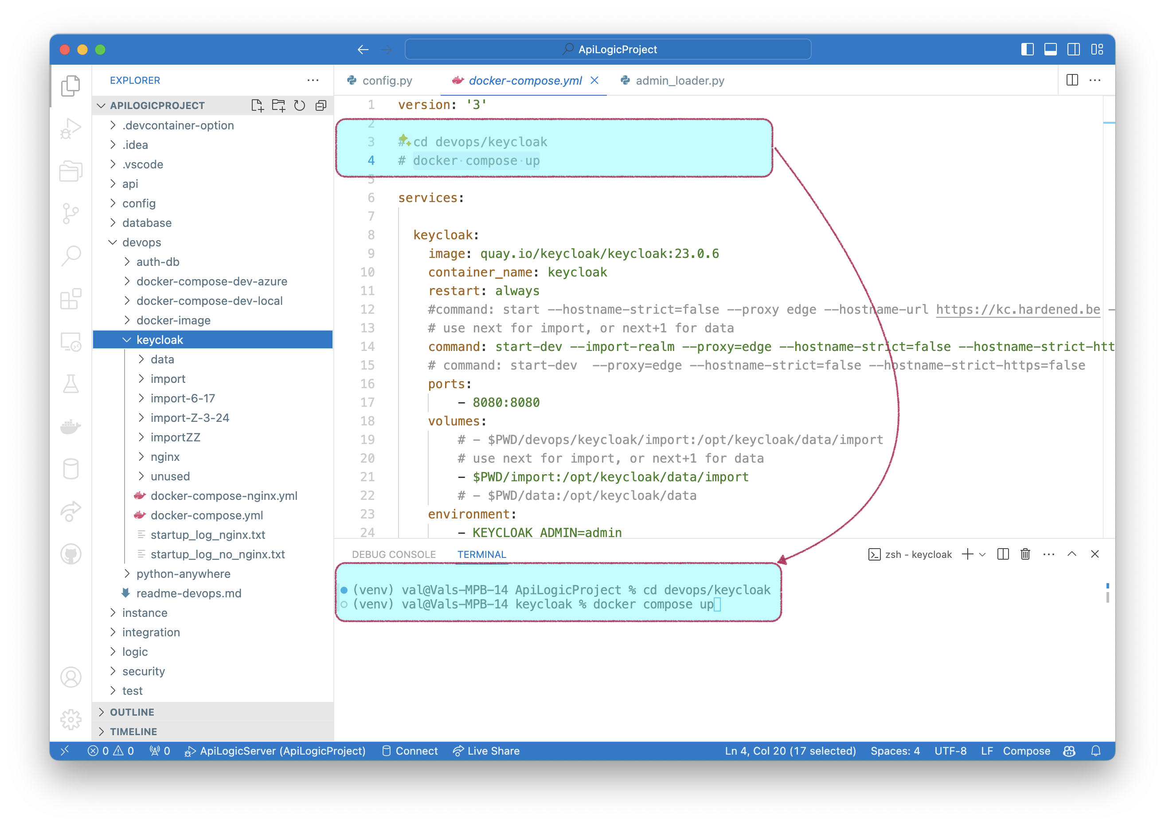Expand the import-6-17 folder
Image resolution: width=1165 pixels, height=826 pixels.
click(213, 398)
